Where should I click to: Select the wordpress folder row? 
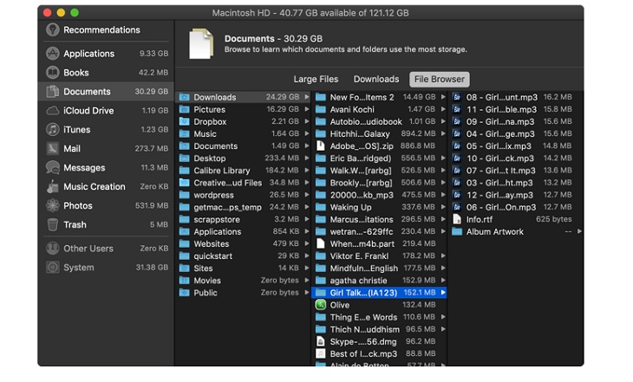tap(244, 195)
